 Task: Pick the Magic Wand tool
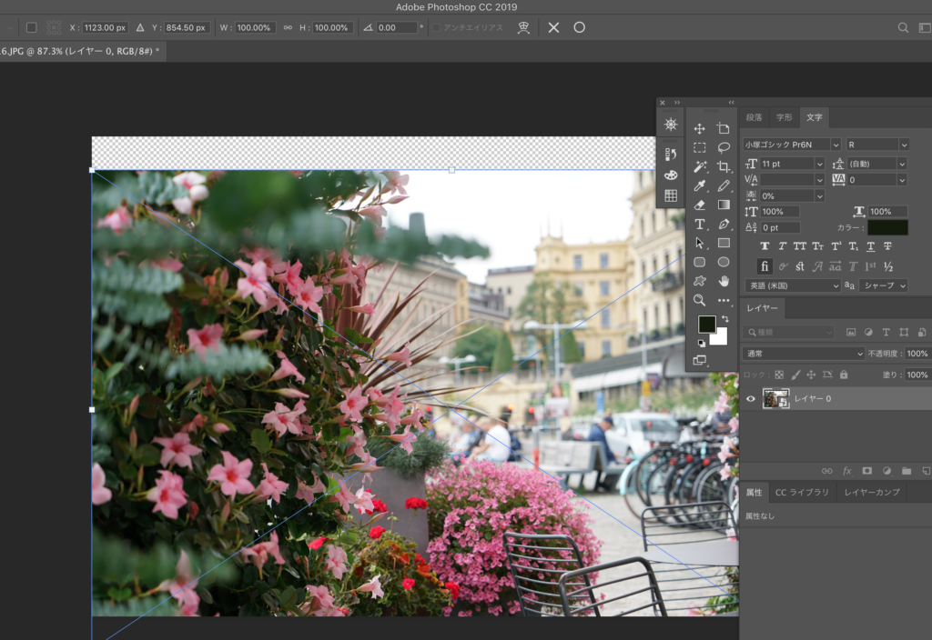700,167
